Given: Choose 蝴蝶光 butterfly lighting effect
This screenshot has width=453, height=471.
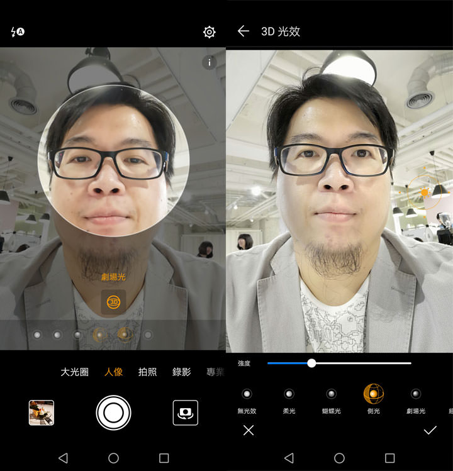Looking at the screenshot, I should tap(331, 394).
